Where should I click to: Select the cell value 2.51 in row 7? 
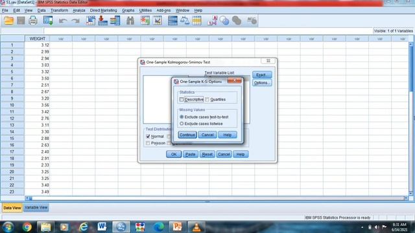pos(37,85)
